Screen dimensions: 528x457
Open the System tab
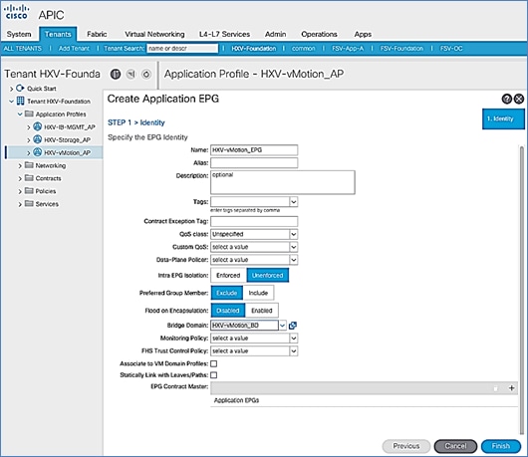coord(19,34)
